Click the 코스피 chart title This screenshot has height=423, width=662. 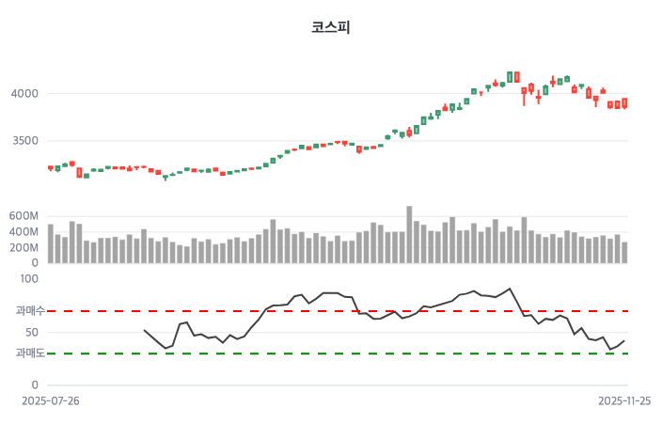(x=331, y=27)
